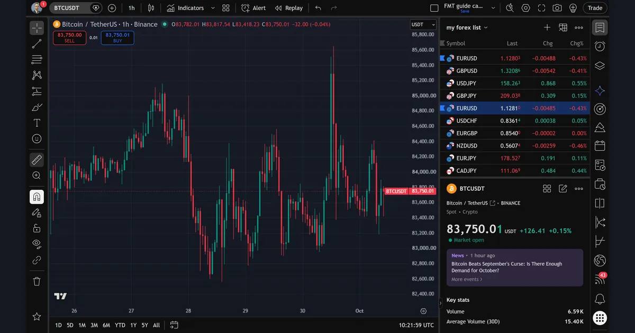This screenshot has width=635, height=333.
Task: Open the USDT currency dropdown on price axis
Action: 423,24
